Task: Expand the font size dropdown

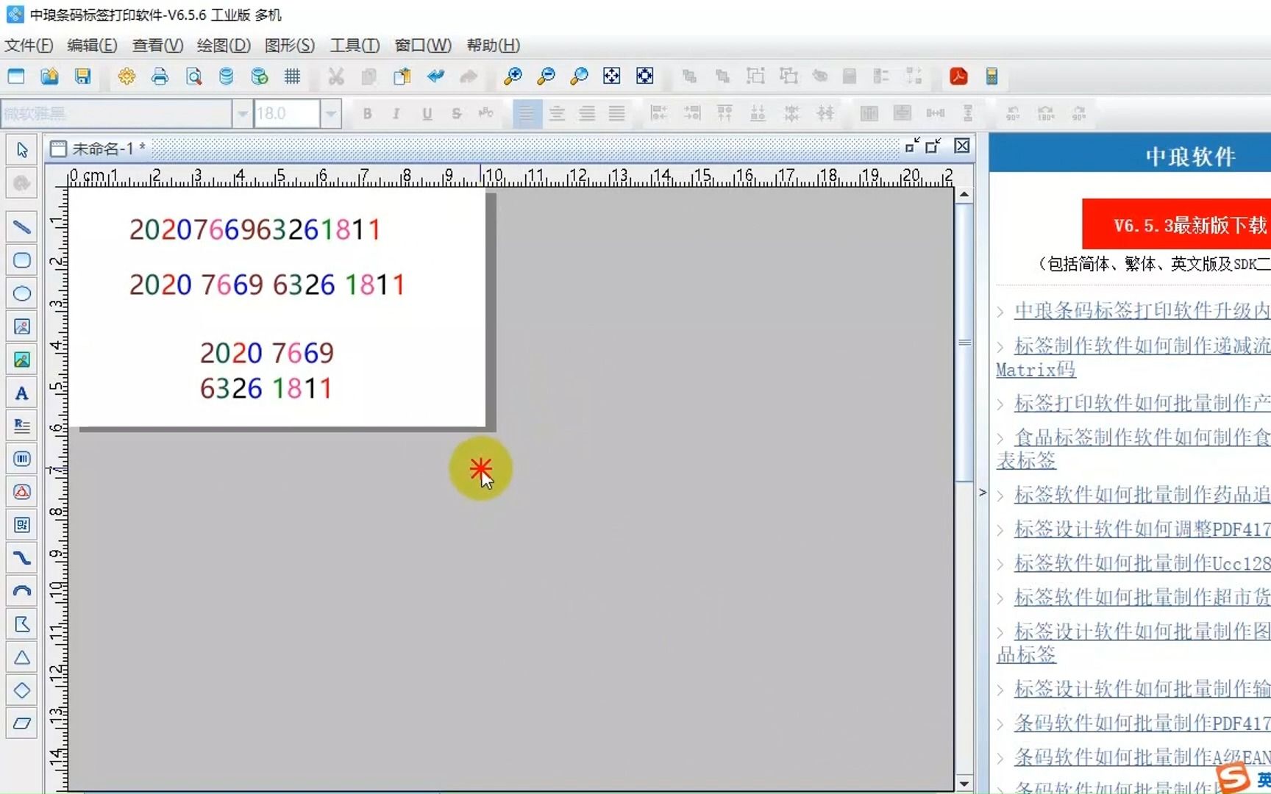Action: [331, 114]
